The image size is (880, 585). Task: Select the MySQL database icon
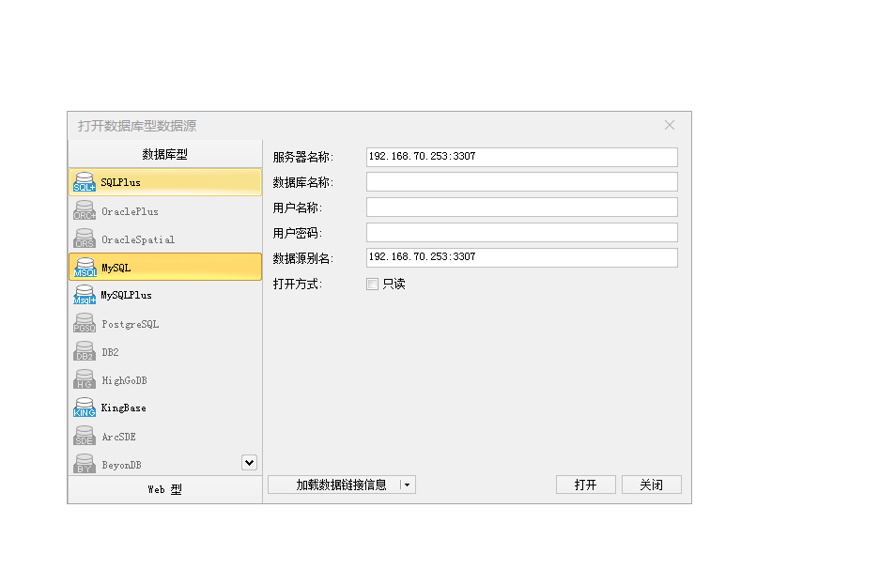85,267
